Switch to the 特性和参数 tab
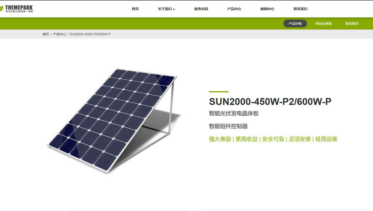 pyautogui.click(x=323, y=24)
